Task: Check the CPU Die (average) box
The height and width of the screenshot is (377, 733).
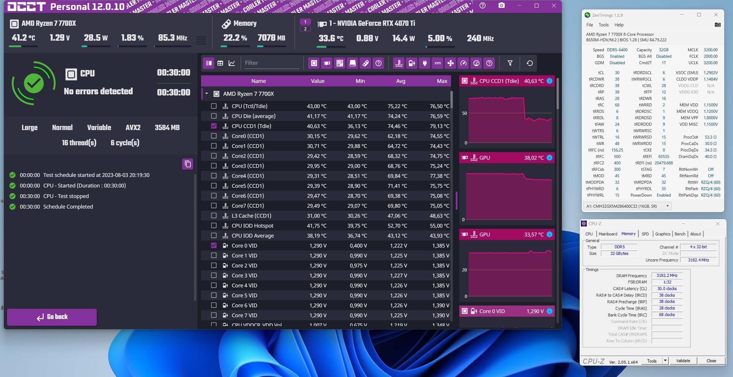Action: [214, 116]
